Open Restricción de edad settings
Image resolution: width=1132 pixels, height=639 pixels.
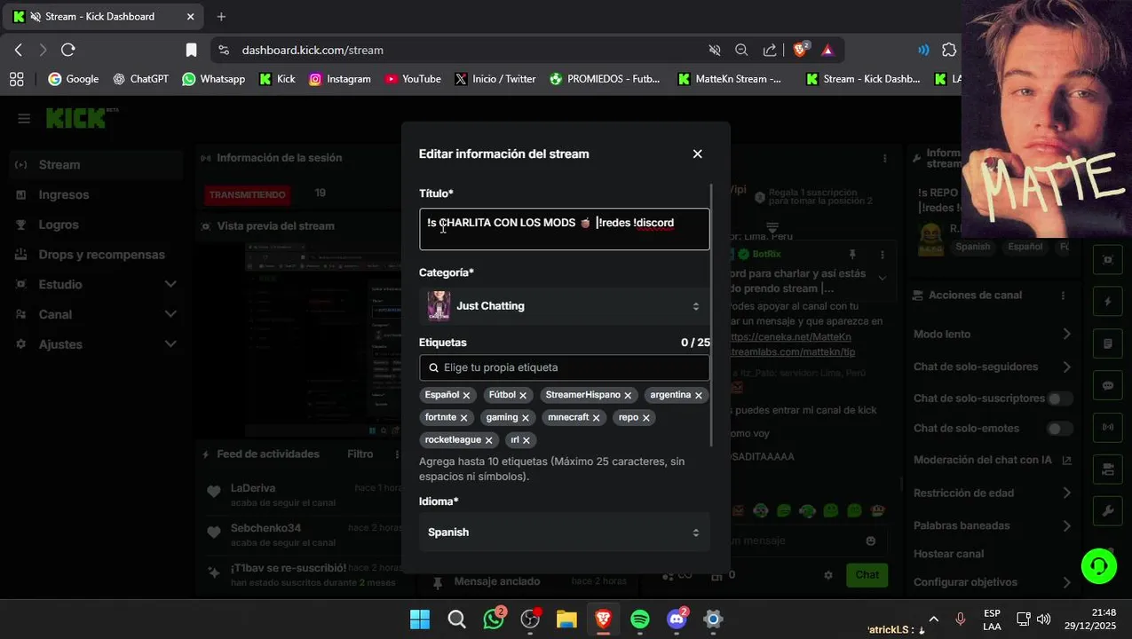click(993, 493)
